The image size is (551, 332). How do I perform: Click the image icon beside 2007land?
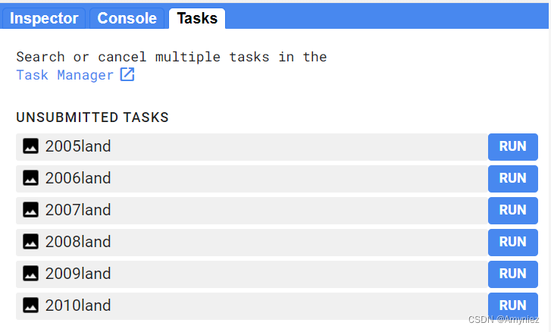tap(30, 210)
